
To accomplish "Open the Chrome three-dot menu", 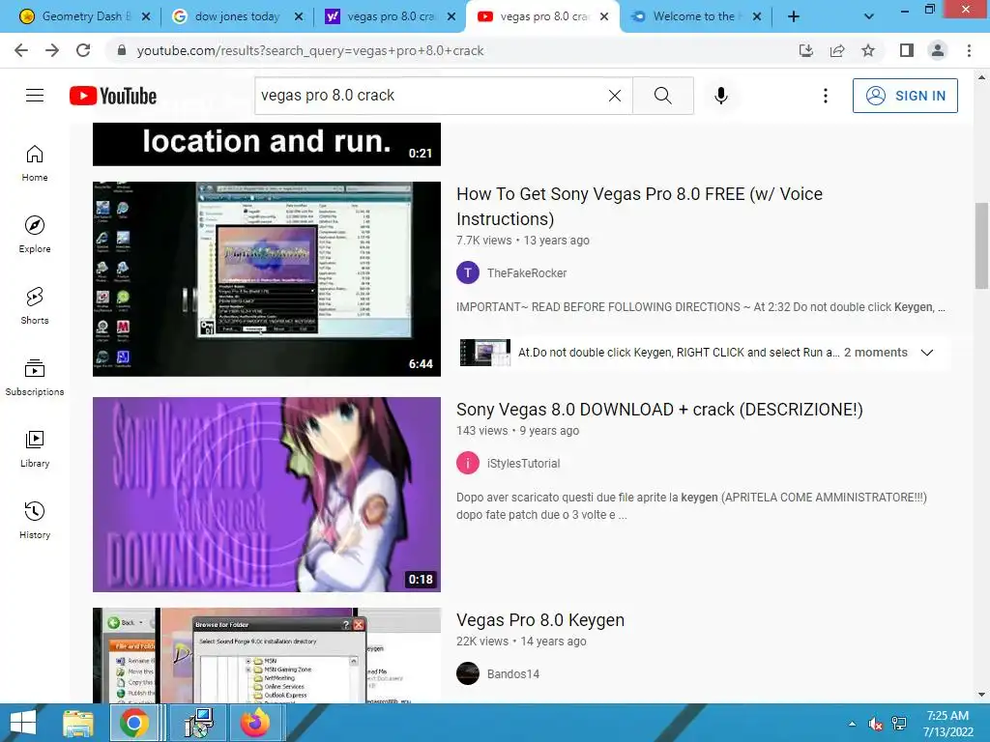I will 969,50.
